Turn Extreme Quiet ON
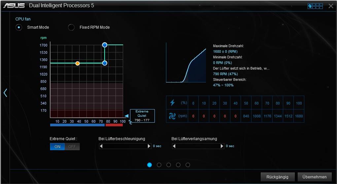 point(57,147)
